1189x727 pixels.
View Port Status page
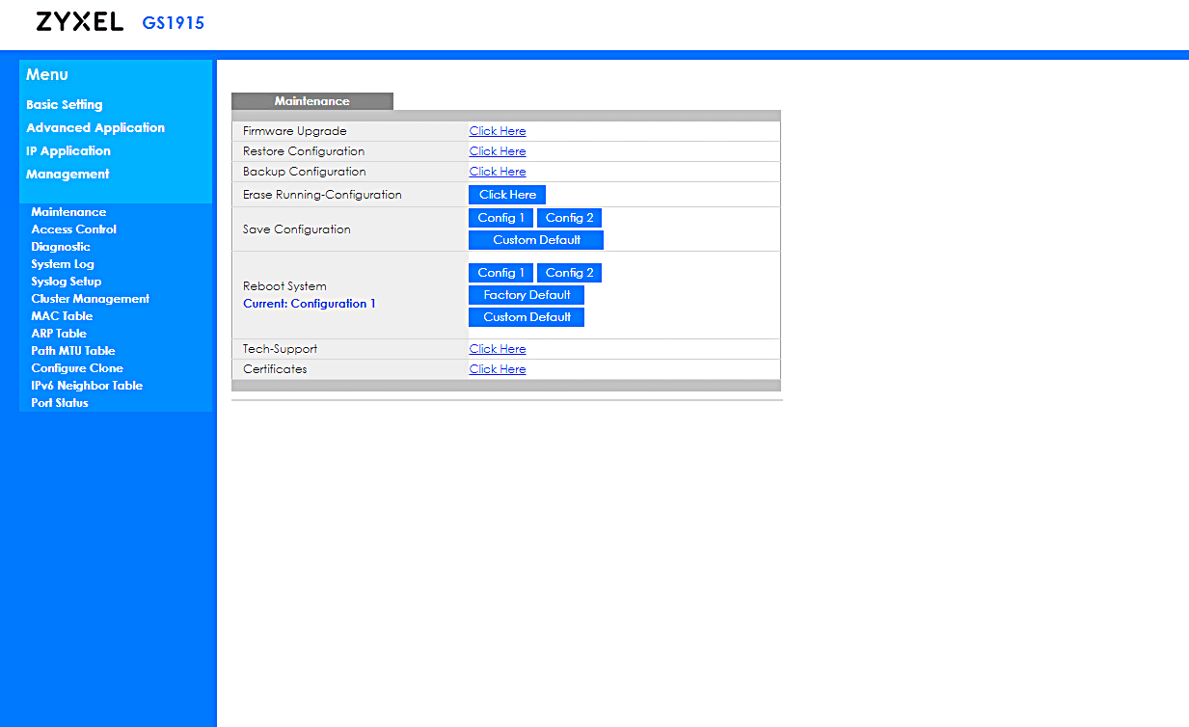[60, 403]
